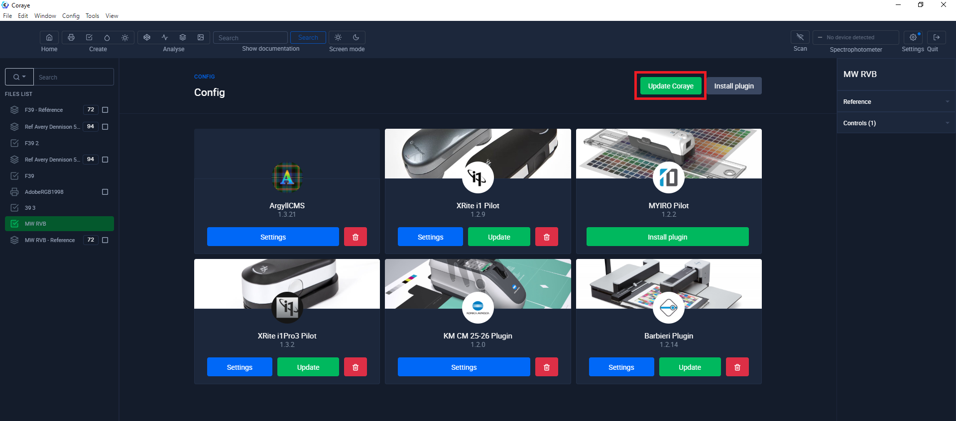Select the MW RVB - Reference file
This screenshot has height=421, width=956.
tap(50, 240)
